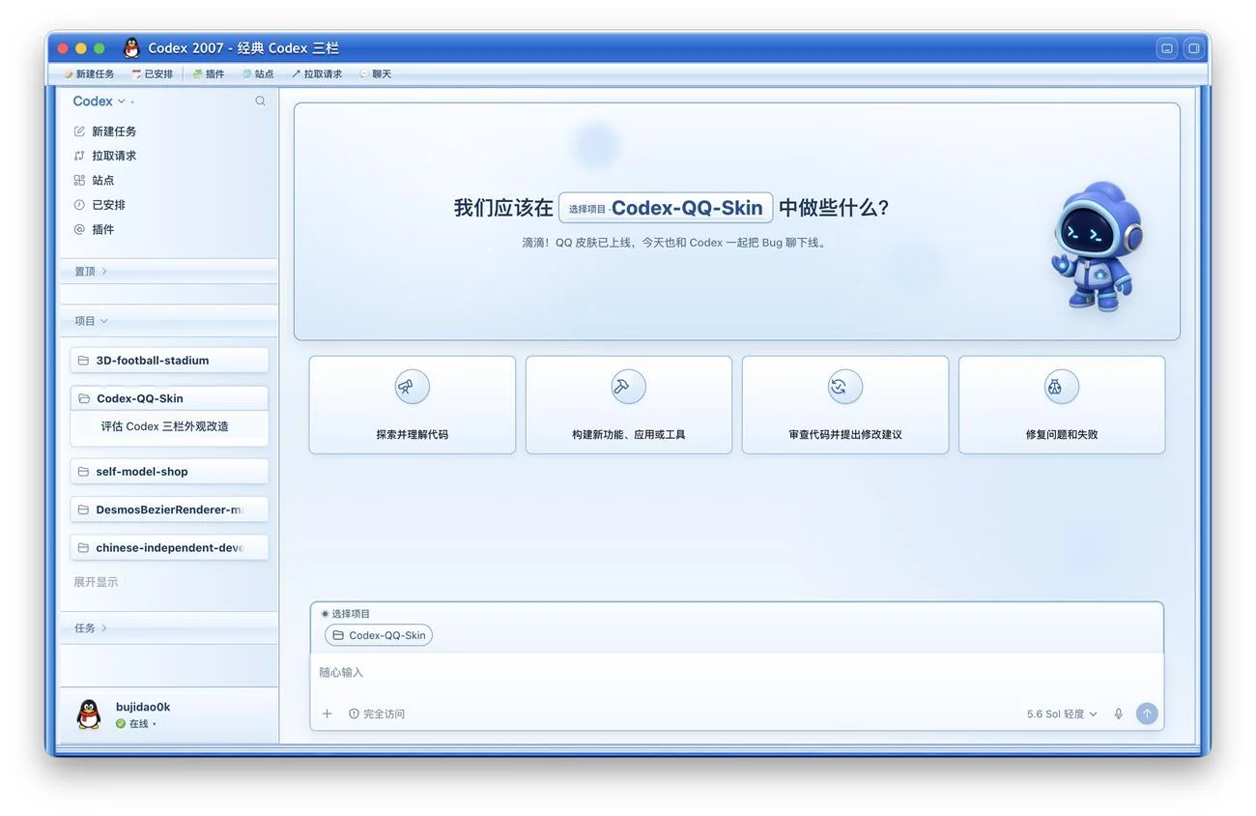Screen dimensions: 1256x816
Task: Open 站点 in the top toolbar
Action: pos(258,73)
